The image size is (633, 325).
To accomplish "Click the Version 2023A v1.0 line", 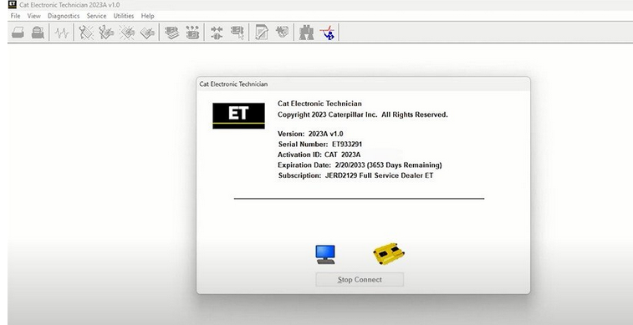I will coord(310,134).
